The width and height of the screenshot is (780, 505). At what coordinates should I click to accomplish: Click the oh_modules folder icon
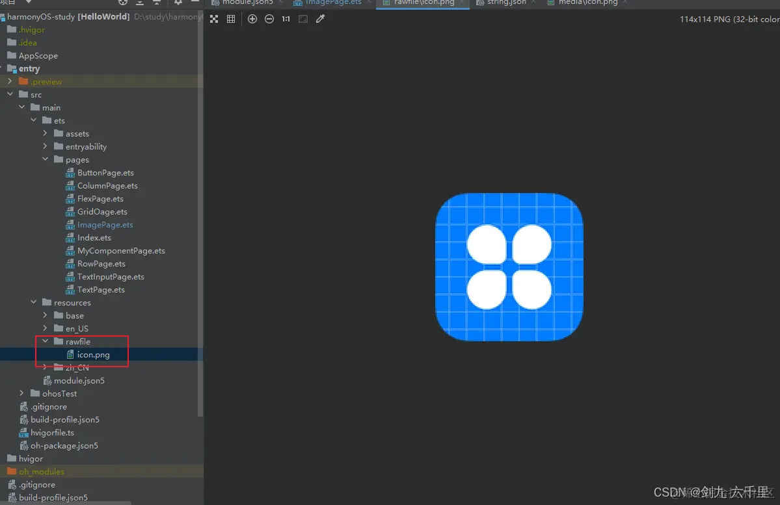click(x=12, y=471)
